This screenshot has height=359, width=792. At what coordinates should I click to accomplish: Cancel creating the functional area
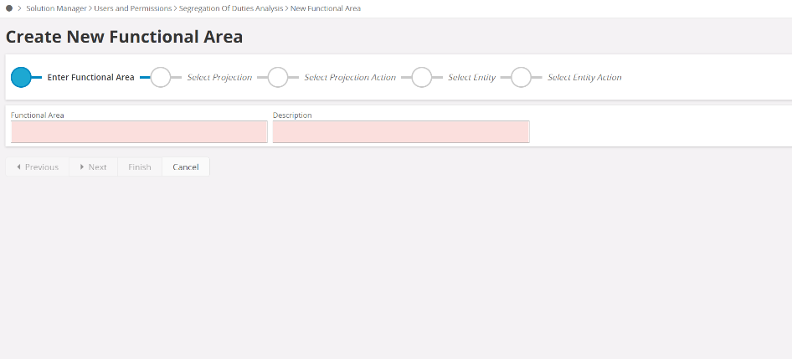click(x=186, y=167)
